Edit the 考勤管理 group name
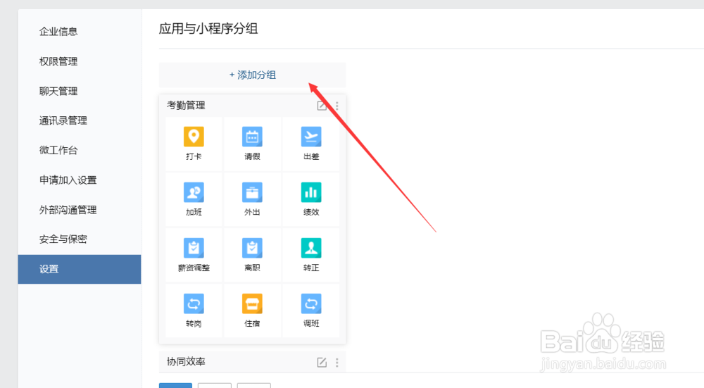The image size is (704, 388). (x=322, y=106)
